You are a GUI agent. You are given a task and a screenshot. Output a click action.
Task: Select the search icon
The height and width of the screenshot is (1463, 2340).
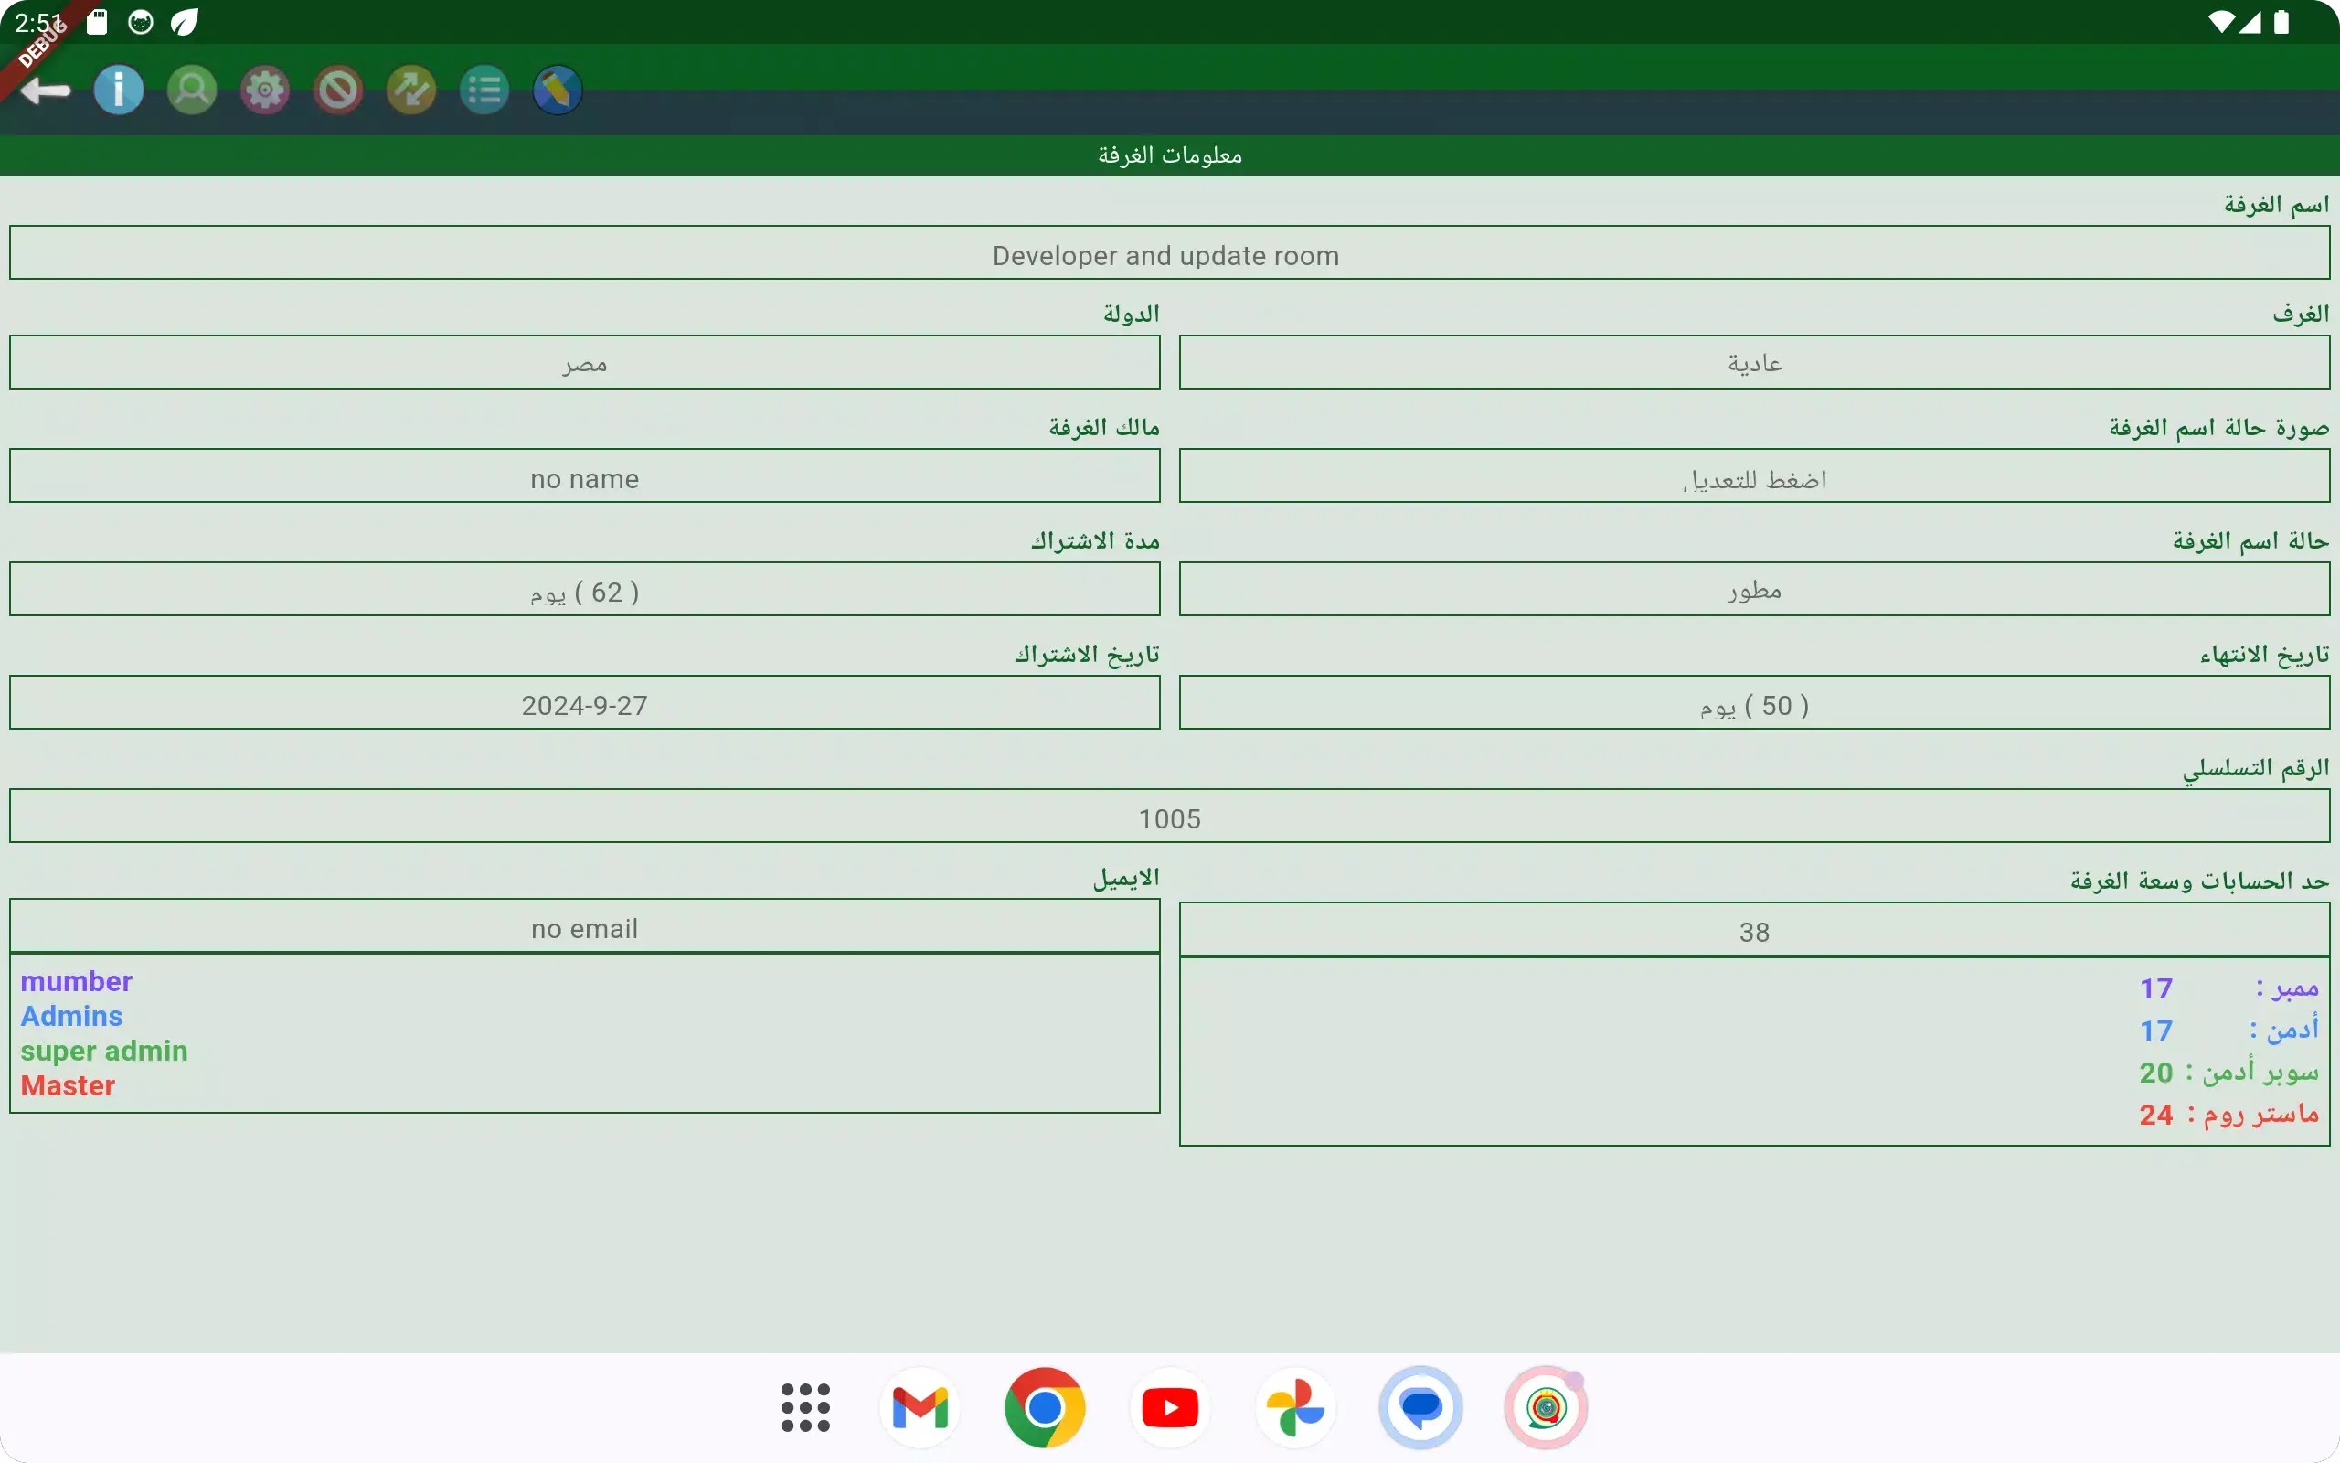pyautogui.click(x=191, y=89)
